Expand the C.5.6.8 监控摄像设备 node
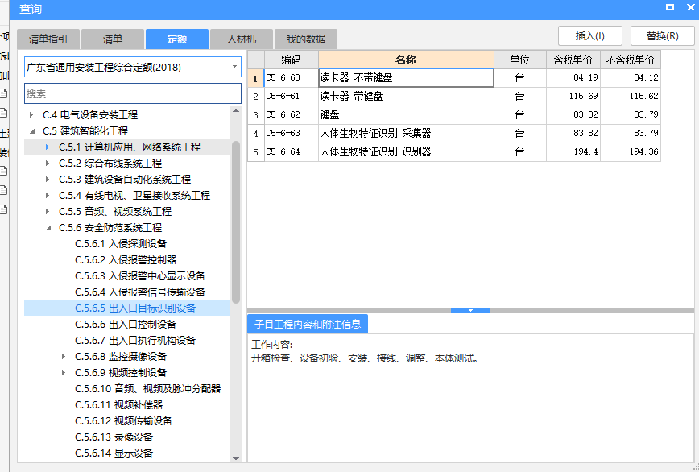The image size is (699, 472). (x=64, y=357)
